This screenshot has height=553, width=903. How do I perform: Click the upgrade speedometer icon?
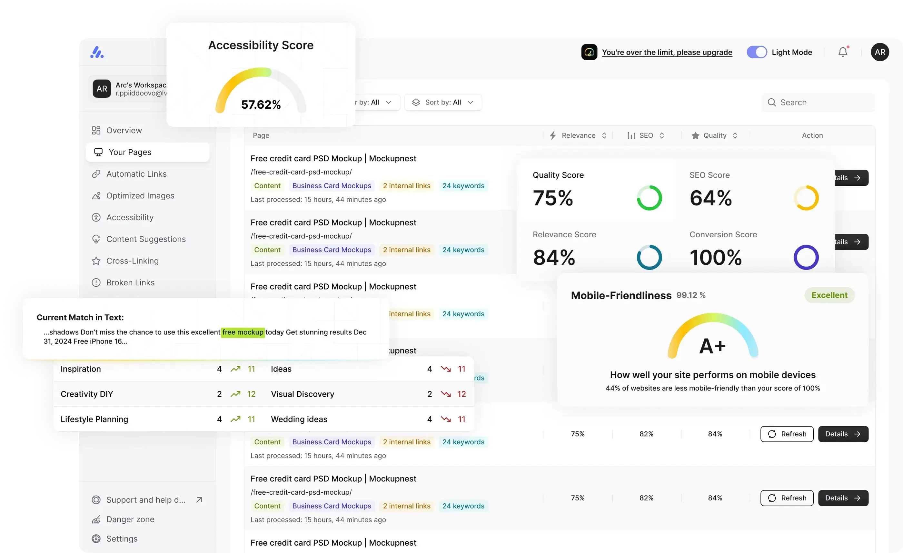[x=589, y=52]
